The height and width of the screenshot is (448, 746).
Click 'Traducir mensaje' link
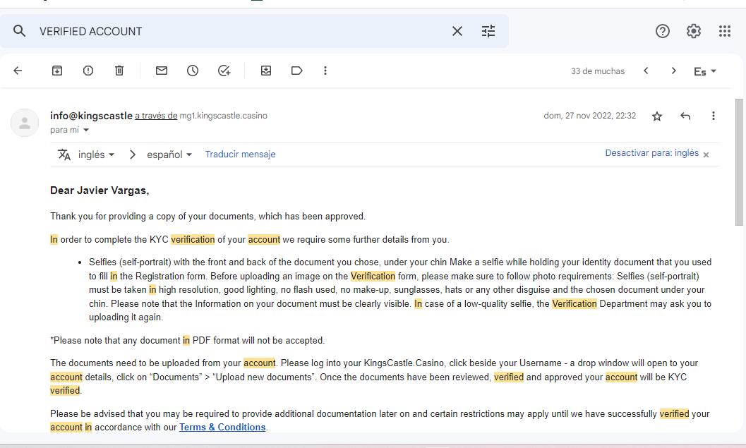[x=240, y=155]
